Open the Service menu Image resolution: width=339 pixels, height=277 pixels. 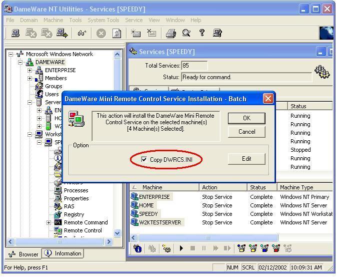[134, 20]
